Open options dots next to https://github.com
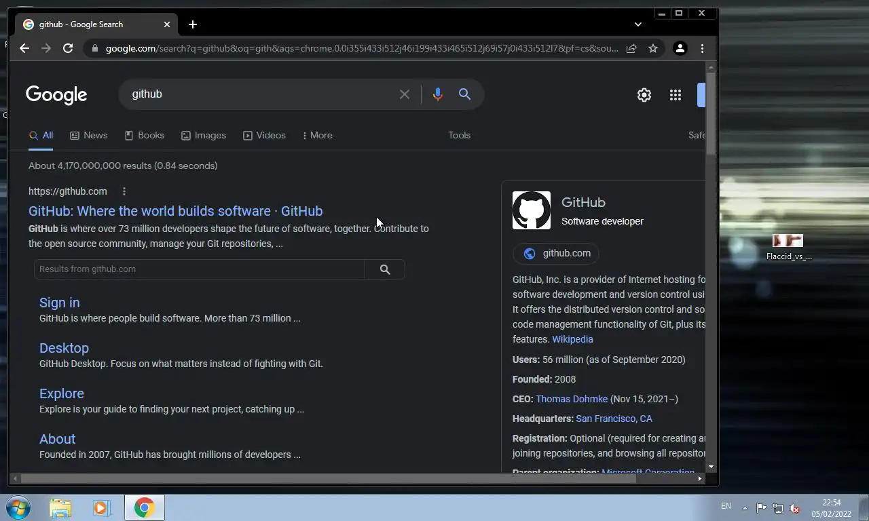 [x=124, y=191]
